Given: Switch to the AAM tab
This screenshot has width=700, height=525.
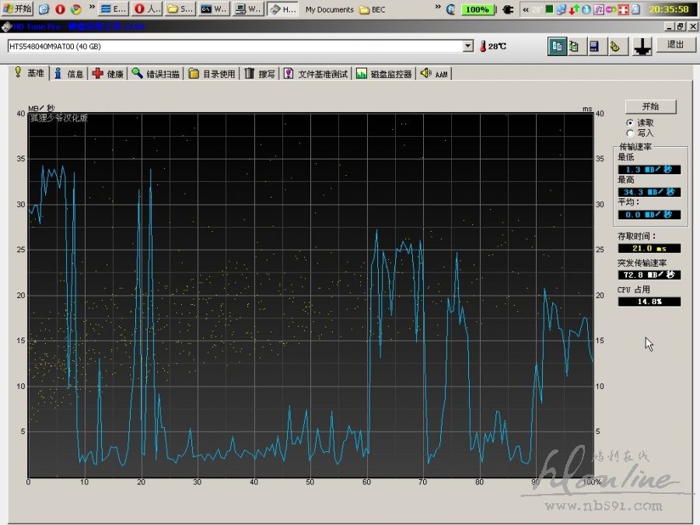Looking at the screenshot, I should (434, 74).
